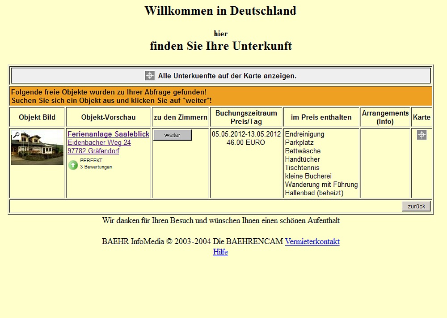Image resolution: width=447 pixels, height=318 pixels.
Task: Click the 'Arrangements (Info)' column header
Action: tap(385, 117)
